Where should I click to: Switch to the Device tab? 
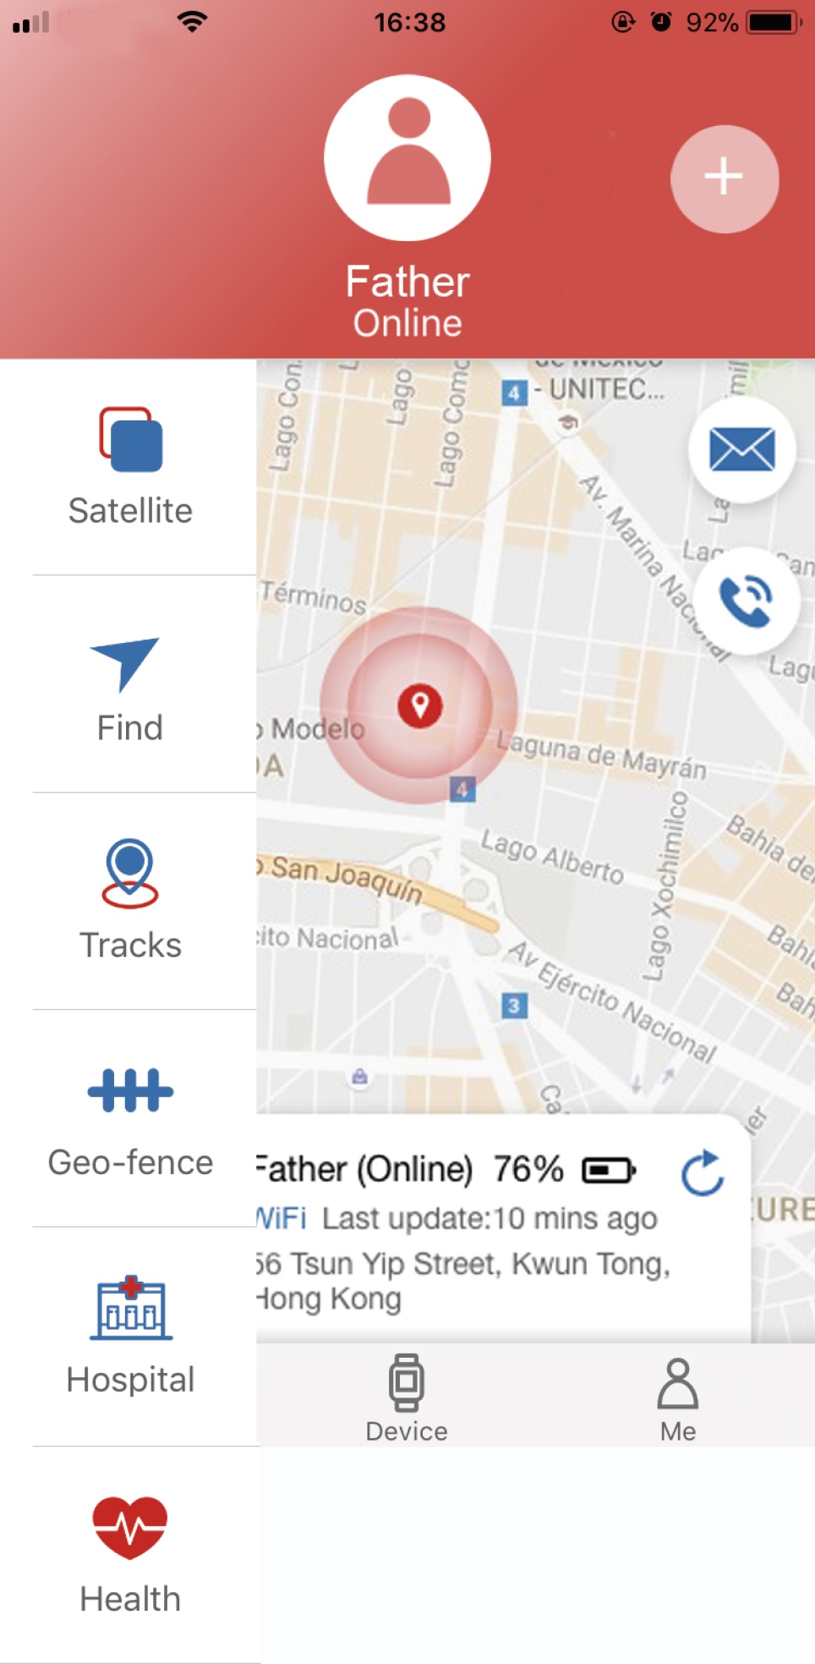click(x=407, y=1398)
